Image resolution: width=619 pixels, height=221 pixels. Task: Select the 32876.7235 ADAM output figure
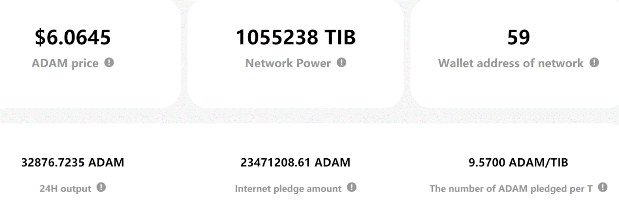click(73, 163)
